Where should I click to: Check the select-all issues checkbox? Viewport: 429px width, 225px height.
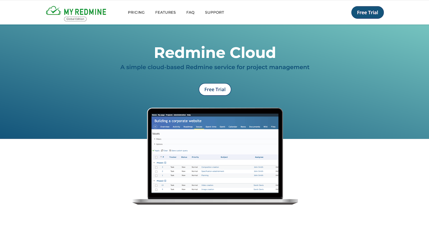point(156,157)
